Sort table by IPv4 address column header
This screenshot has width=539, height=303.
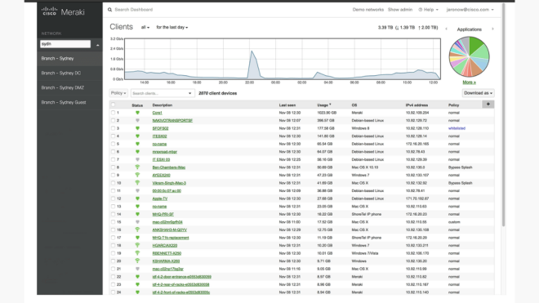(416, 105)
